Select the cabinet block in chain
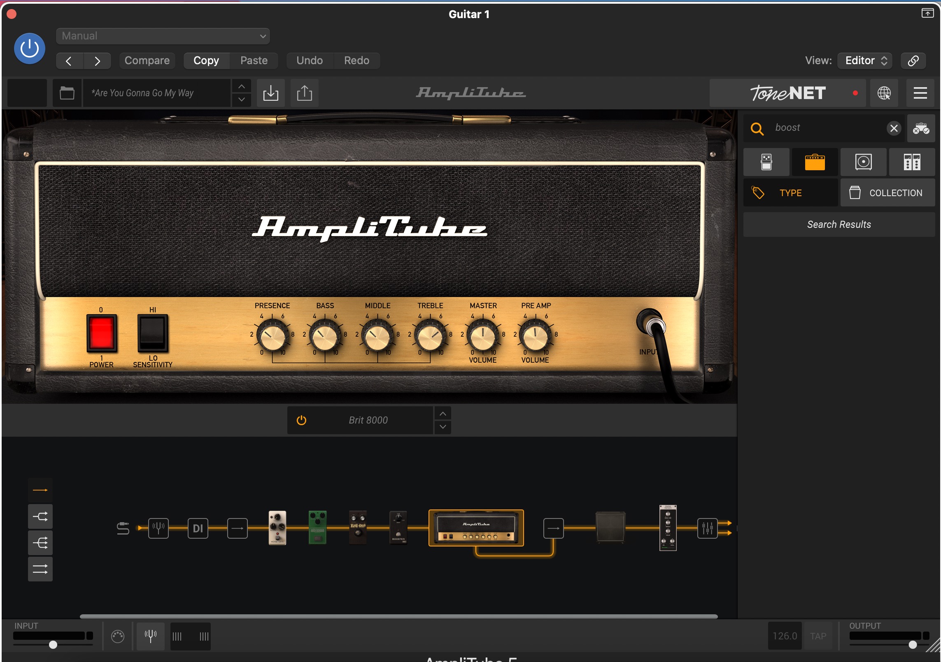The height and width of the screenshot is (662, 941). point(610,528)
